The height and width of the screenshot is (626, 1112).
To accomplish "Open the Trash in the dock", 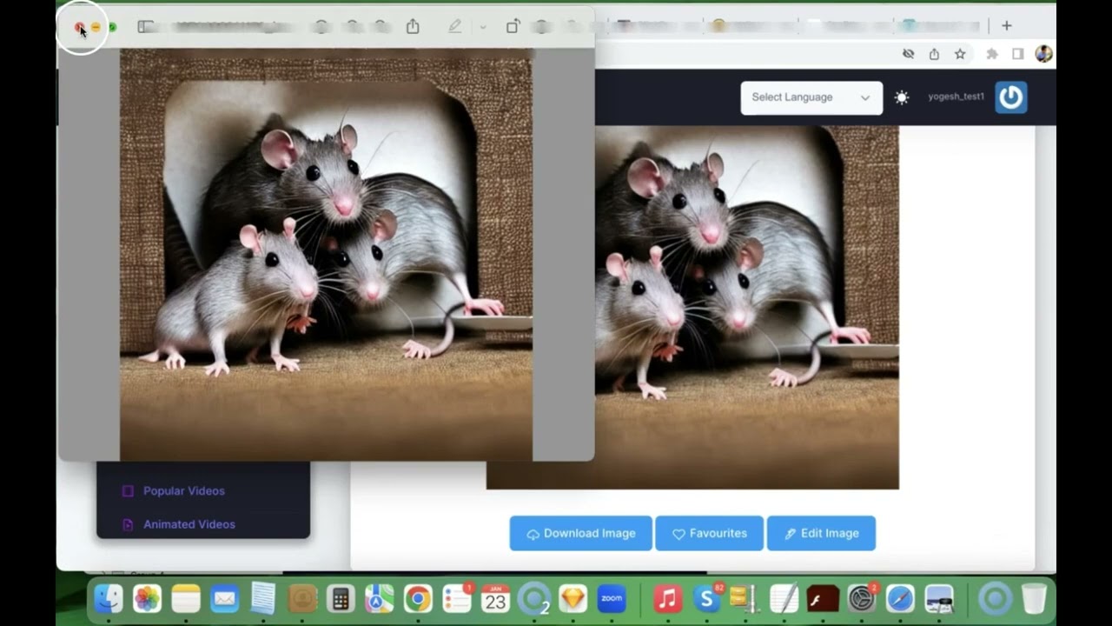I will pos(1034,598).
